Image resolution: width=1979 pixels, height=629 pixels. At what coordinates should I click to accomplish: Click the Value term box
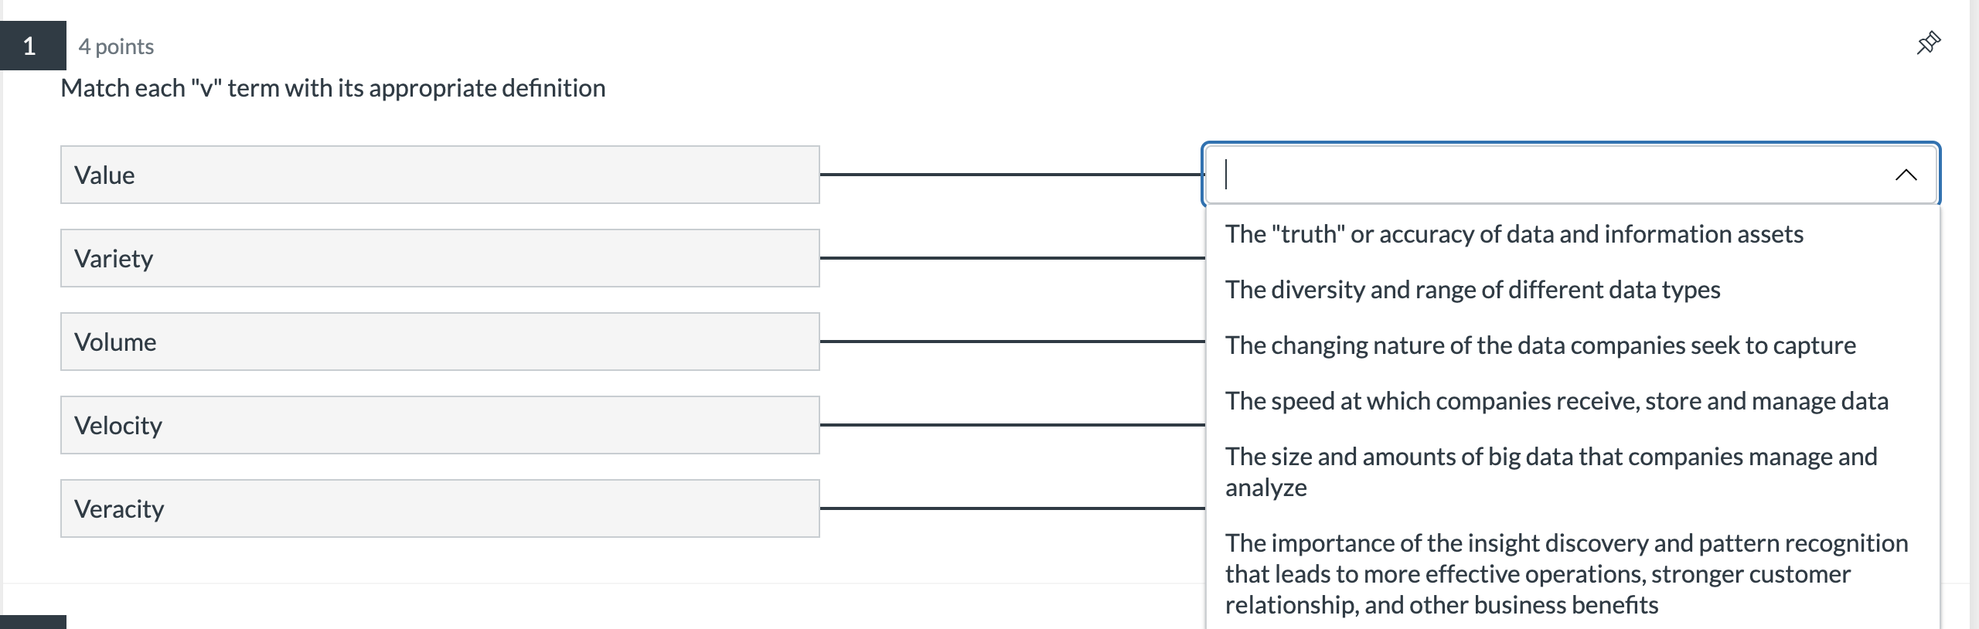(439, 175)
